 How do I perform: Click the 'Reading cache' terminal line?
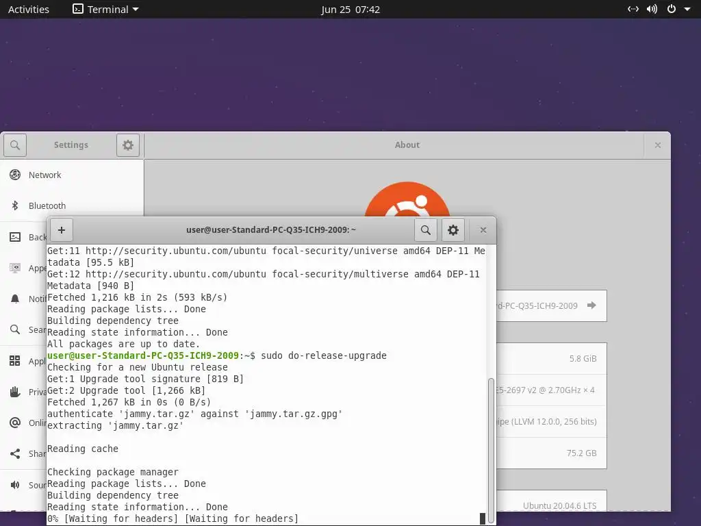pyautogui.click(x=83, y=449)
